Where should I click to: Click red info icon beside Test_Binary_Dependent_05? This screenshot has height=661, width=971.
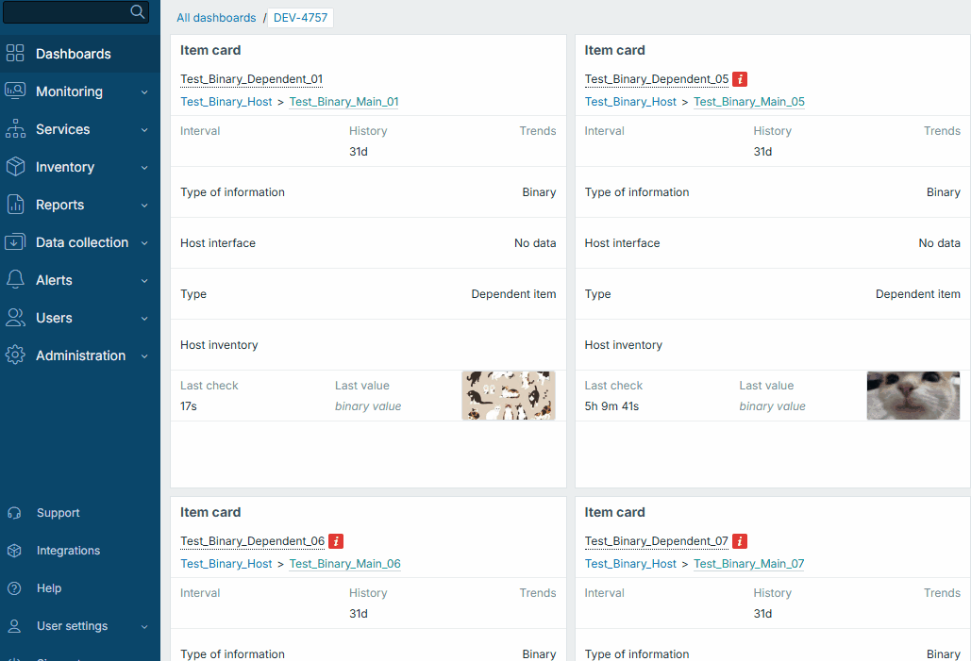coord(741,79)
